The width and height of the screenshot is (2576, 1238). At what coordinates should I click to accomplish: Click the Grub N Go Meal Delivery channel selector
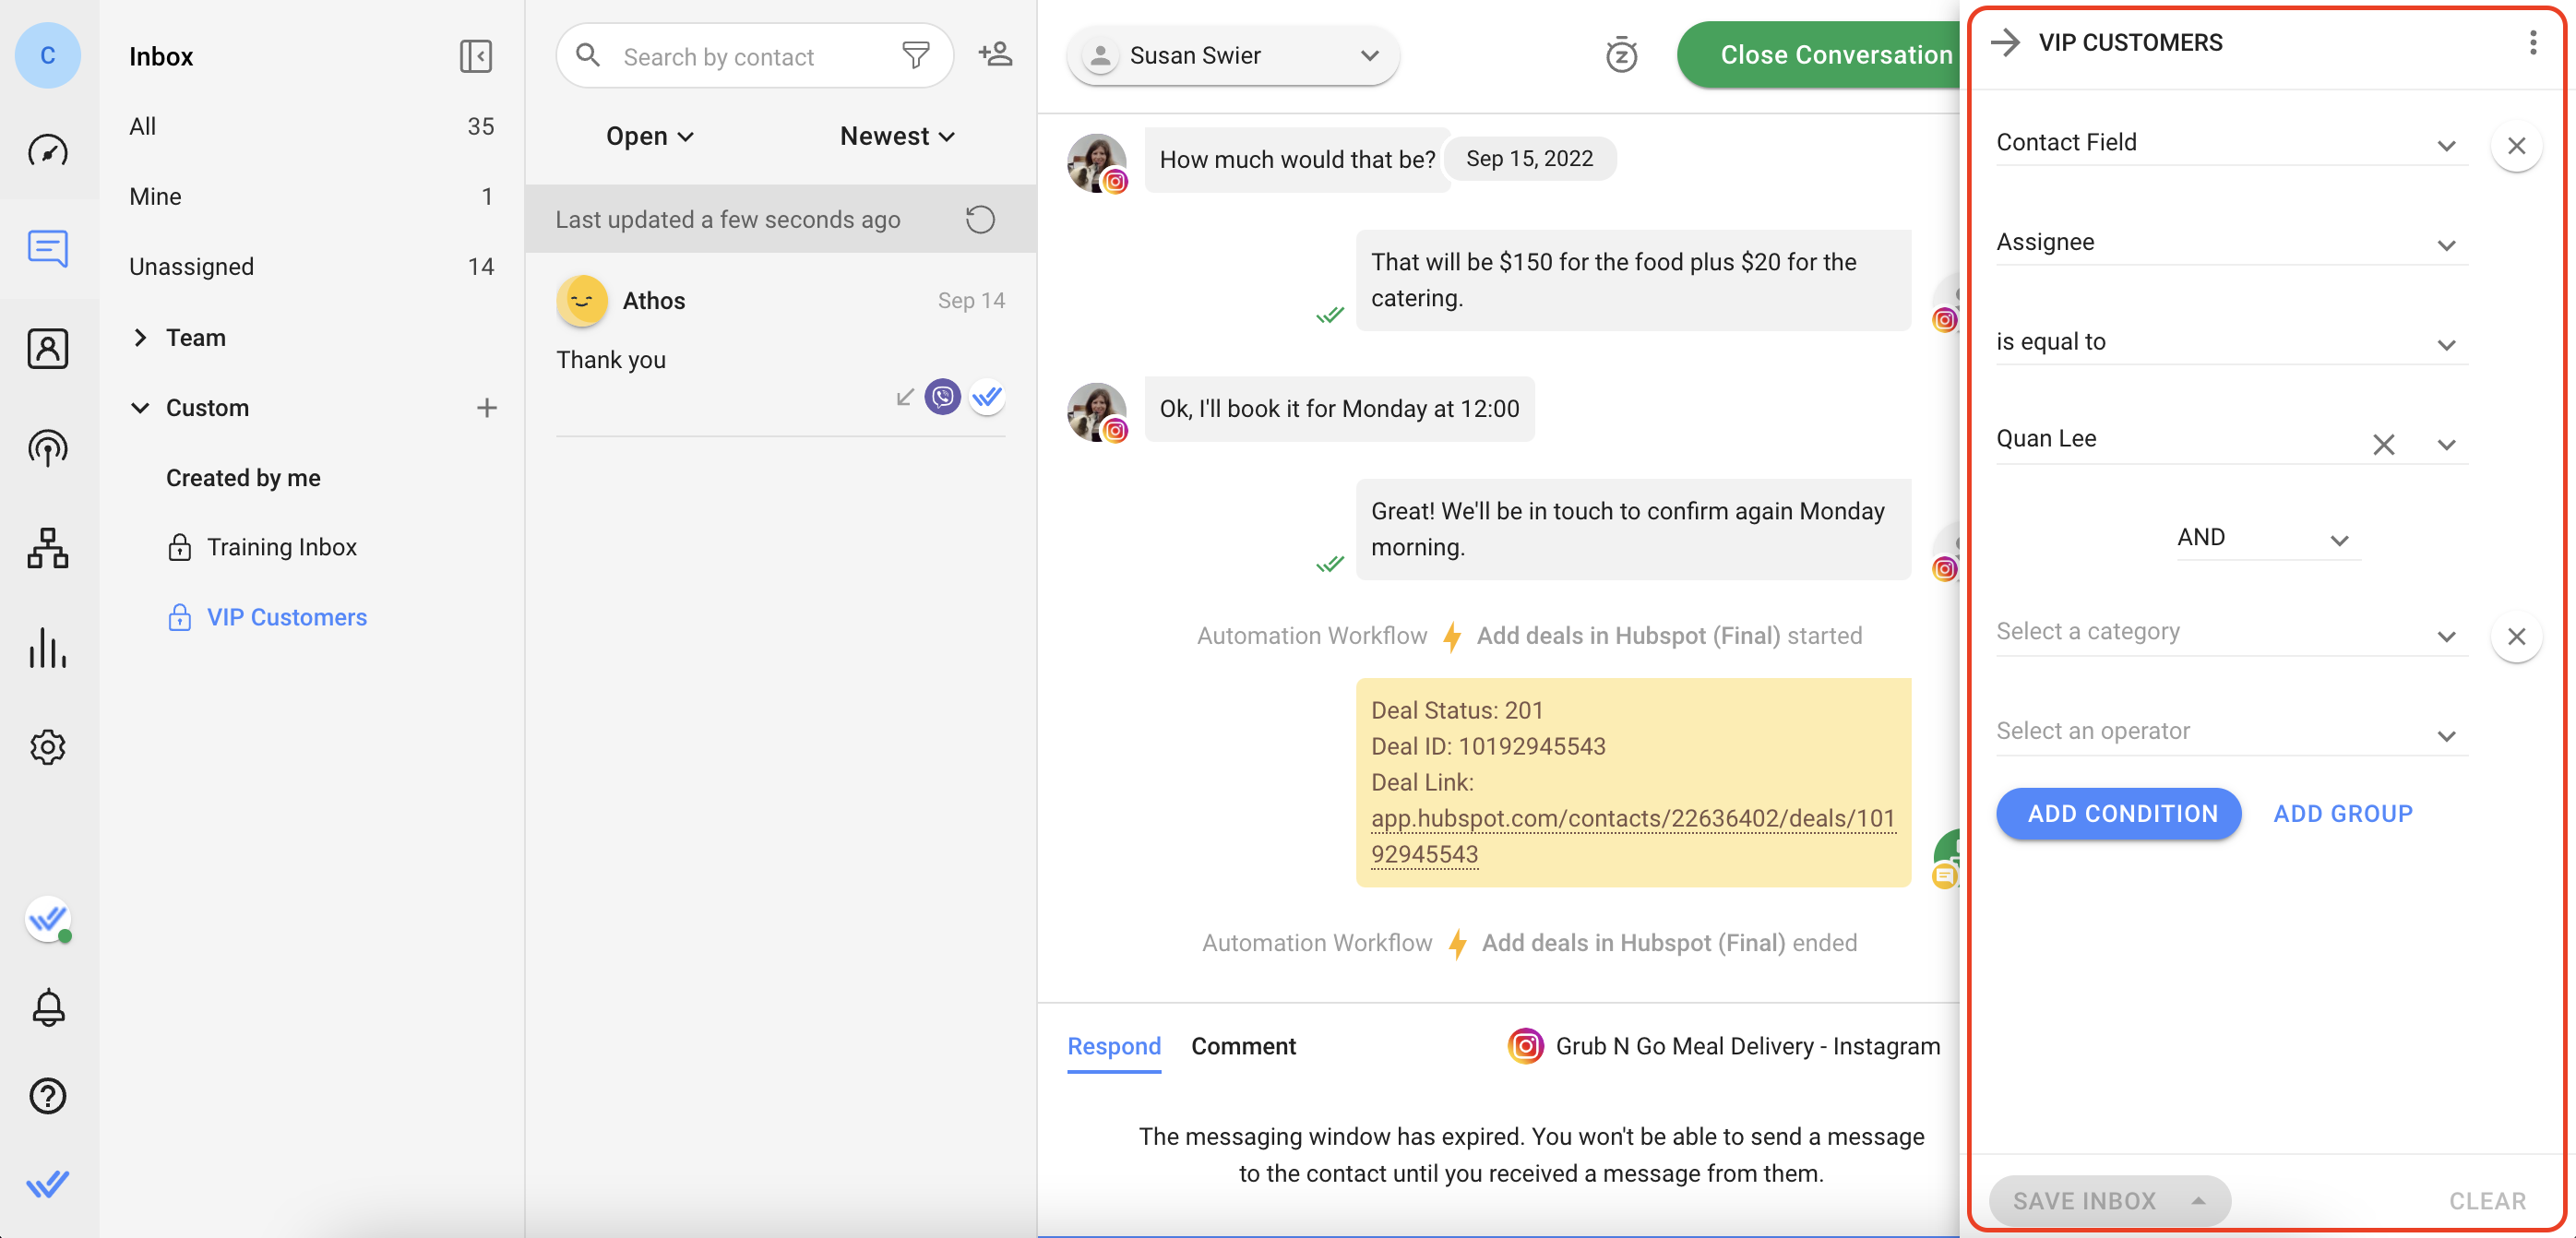coord(1725,1046)
